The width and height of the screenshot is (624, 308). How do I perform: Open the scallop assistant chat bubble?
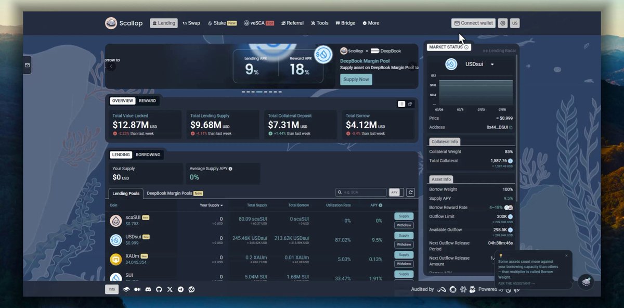586,281
